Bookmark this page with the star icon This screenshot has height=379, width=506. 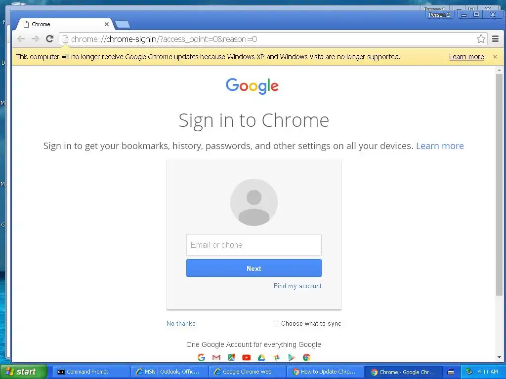point(481,39)
